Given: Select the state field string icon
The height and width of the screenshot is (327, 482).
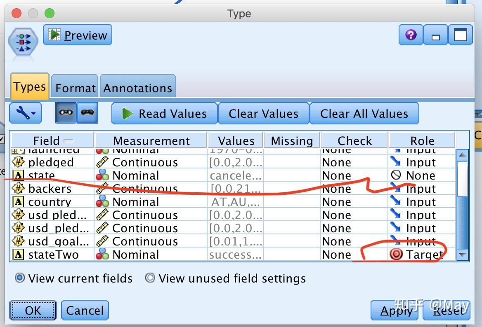Looking at the screenshot, I should coord(18,175).
